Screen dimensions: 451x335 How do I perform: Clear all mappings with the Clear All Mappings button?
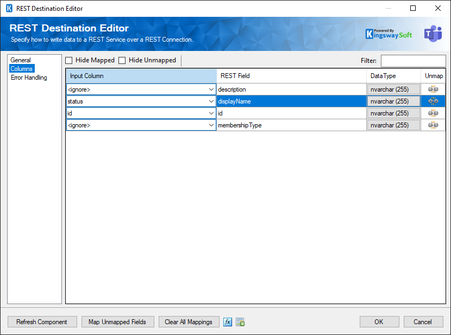189,321
